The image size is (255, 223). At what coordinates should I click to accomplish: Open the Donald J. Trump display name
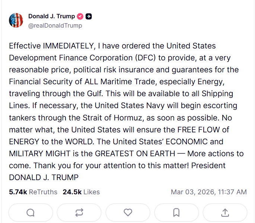pyautogui.click(x=51, y=16)
